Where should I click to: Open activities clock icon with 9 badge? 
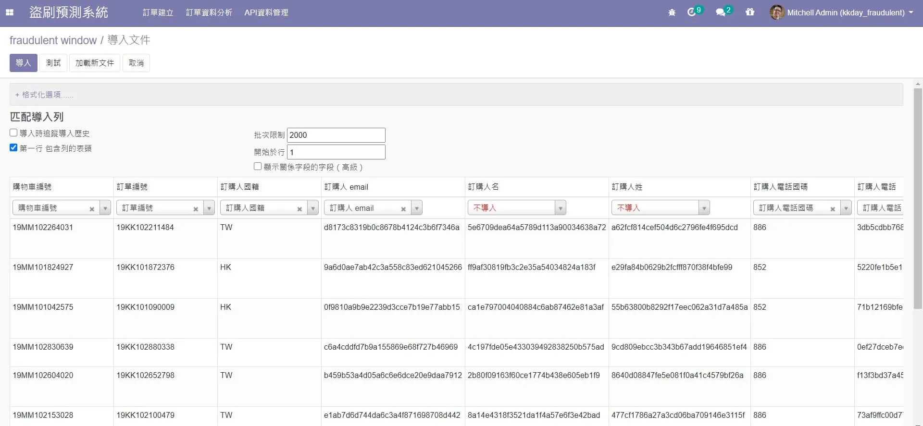695,12
